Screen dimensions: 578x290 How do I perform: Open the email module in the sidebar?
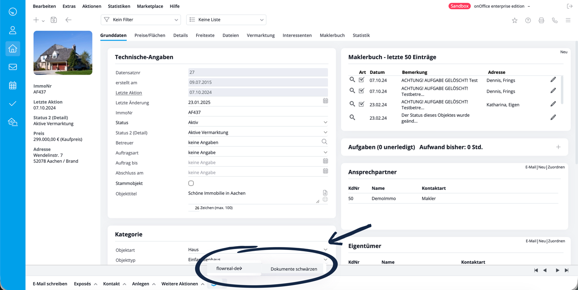(x=13, y=67)
